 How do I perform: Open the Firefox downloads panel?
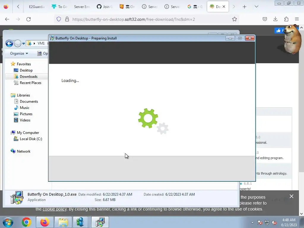[x=275, y=19]
